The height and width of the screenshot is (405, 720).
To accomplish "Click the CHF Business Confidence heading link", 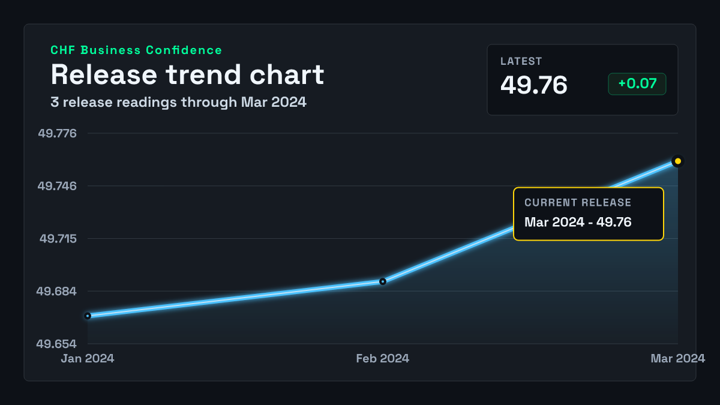I will coord(136,50).
